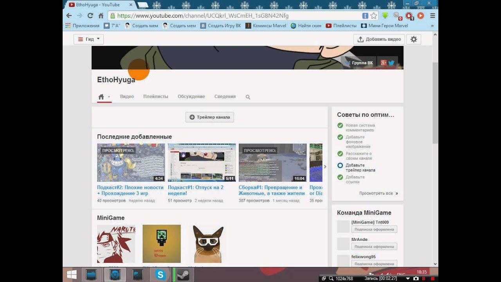
Task: Open the browser home page icon
Action: 101,16
